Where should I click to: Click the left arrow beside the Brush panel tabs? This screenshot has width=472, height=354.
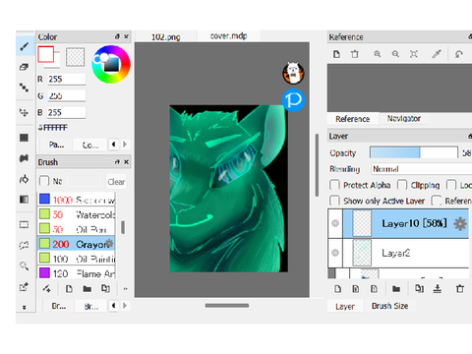[113, 306]
